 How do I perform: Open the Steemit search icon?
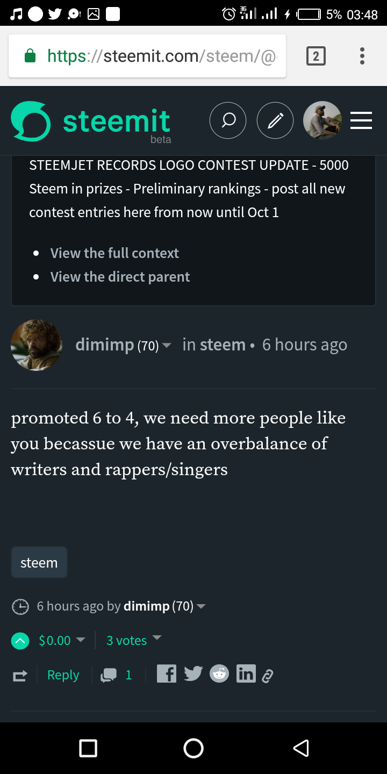(228, 121)
